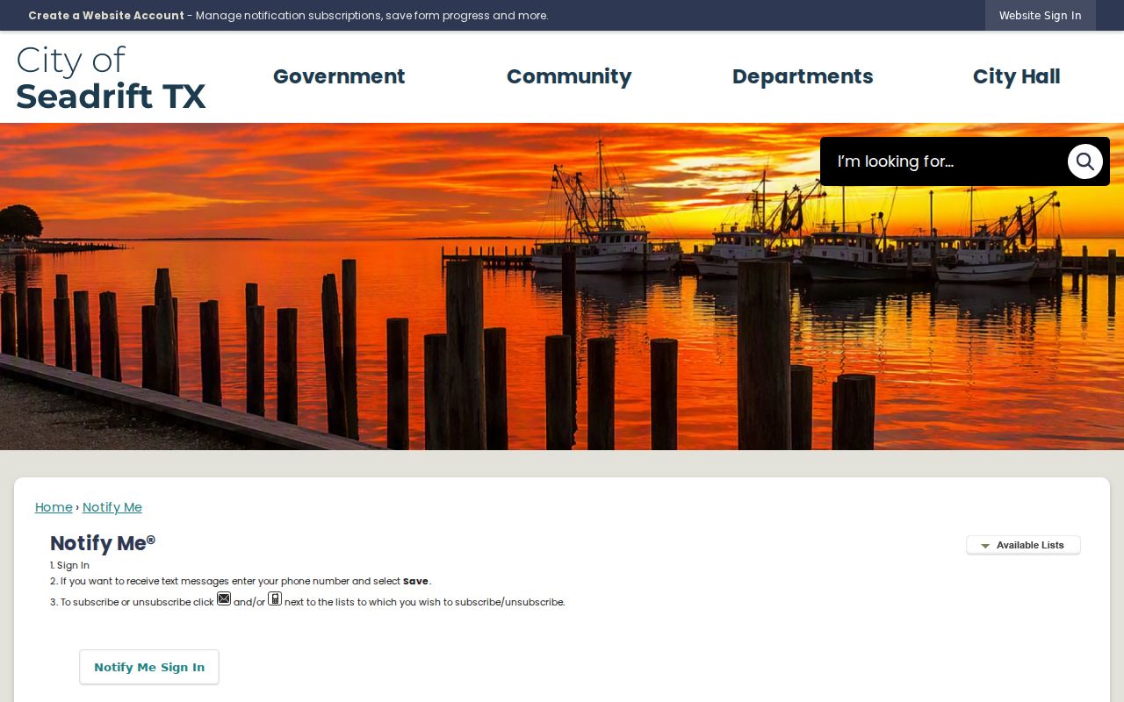Click the email envelope icon in instructions

[224, 598]
